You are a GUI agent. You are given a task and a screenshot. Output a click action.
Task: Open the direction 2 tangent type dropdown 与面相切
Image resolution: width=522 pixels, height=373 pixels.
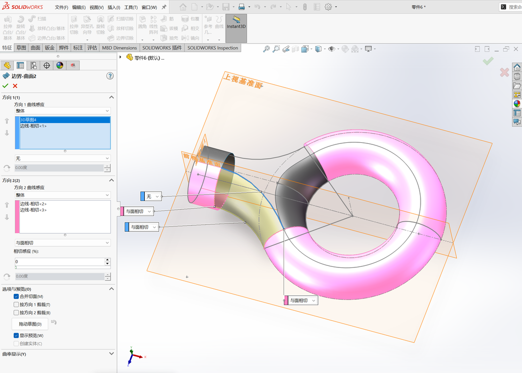click(x=63, y=243)
